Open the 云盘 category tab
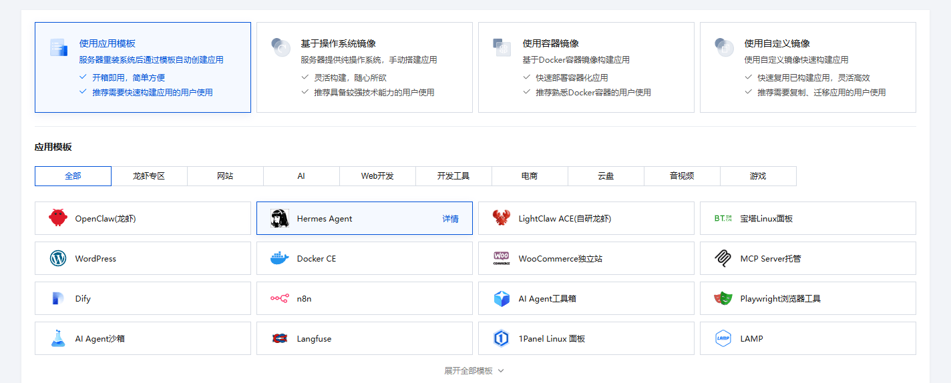Image resolution: width=951 pixels, height=383 pixels. (606, 176)
